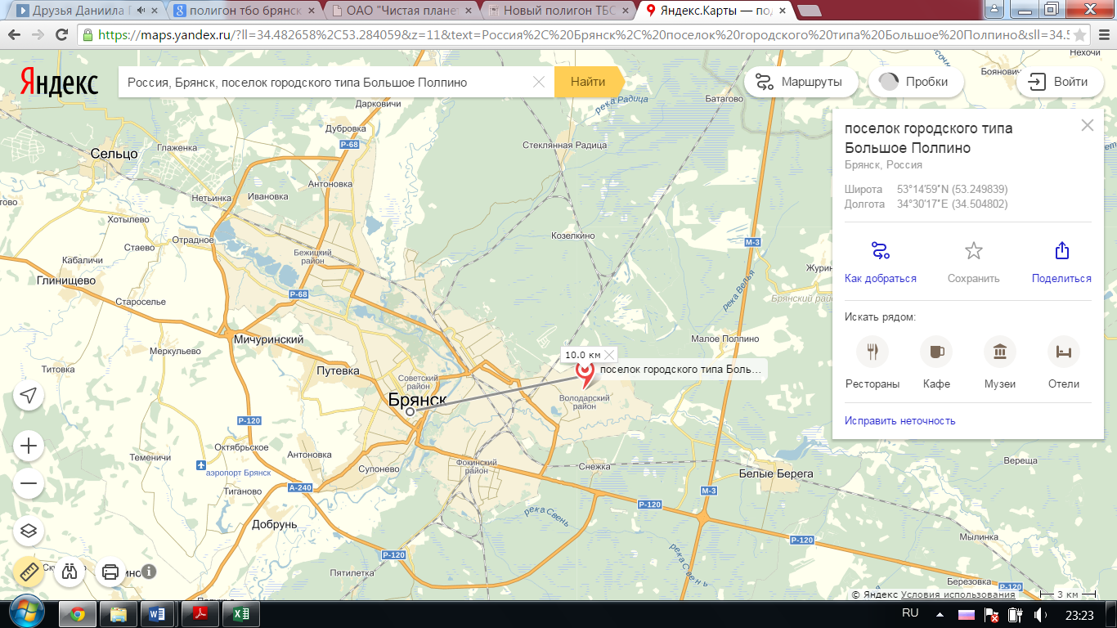Open street panoramas with binoculars icon

click(x=70, y=572)
